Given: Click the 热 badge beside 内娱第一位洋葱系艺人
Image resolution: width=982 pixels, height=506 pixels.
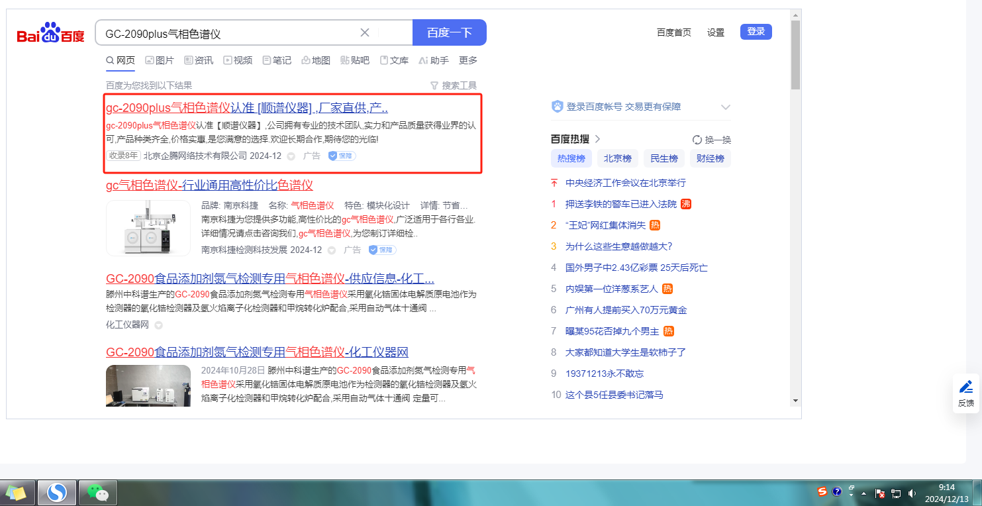Looking at the screenshot, I should tap(668, 289).
